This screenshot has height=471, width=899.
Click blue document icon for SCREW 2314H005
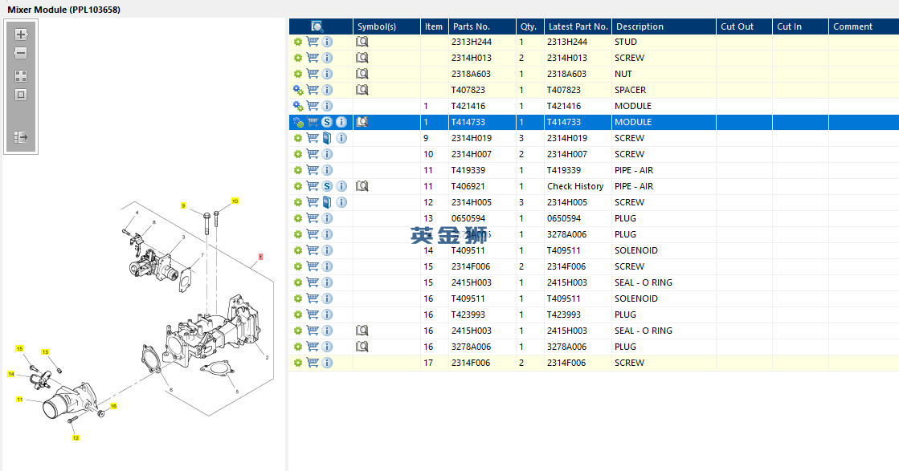click(327, 202)
